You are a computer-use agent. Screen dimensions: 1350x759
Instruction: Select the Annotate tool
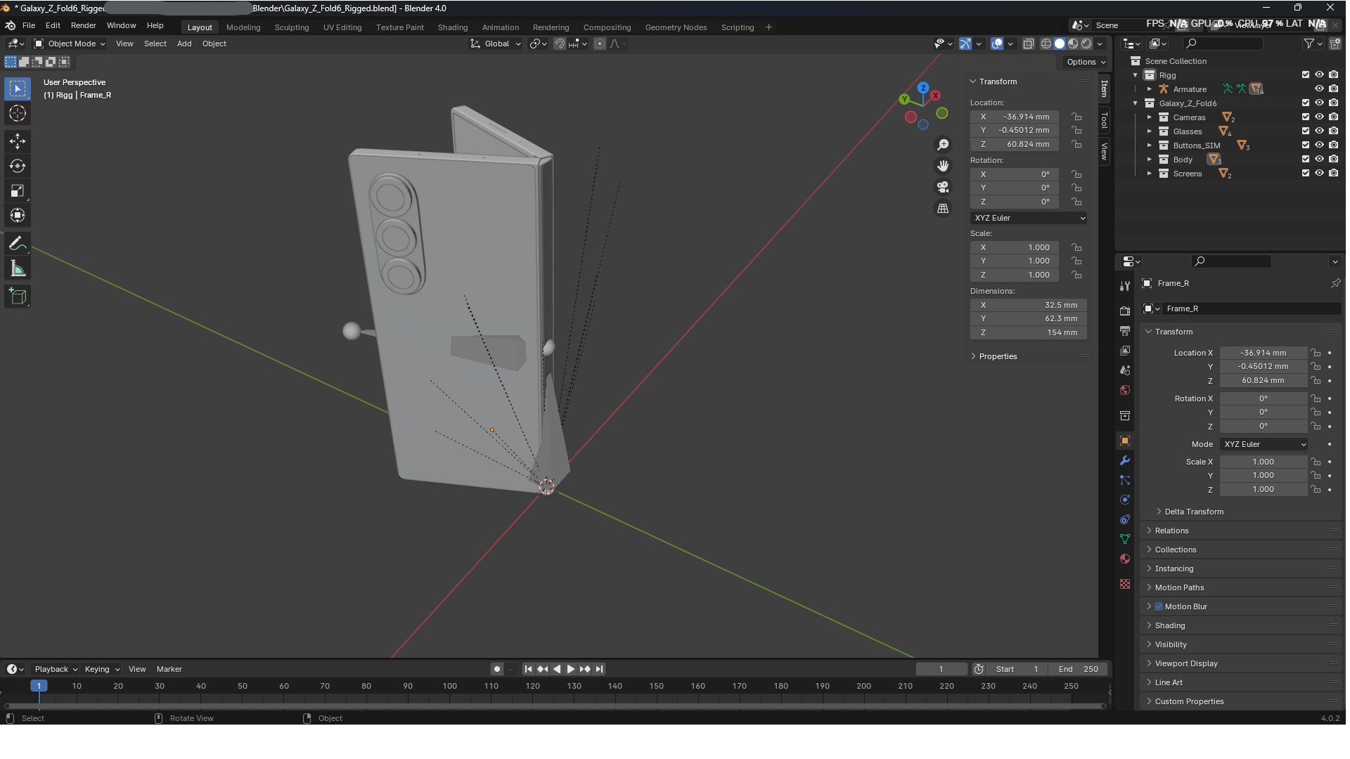tap(18, 244)
